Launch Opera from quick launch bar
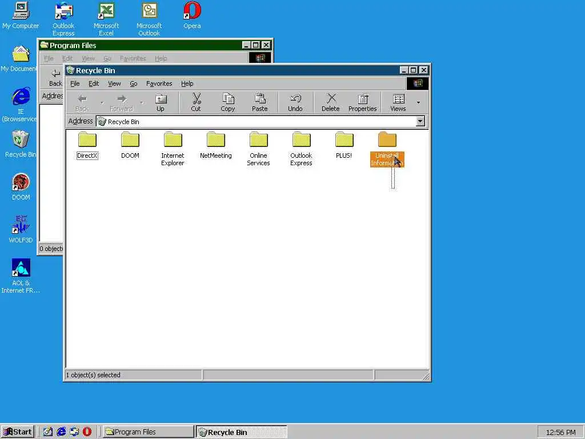The height and width of the screenshot is (439, 585). [x=87, y=432]
